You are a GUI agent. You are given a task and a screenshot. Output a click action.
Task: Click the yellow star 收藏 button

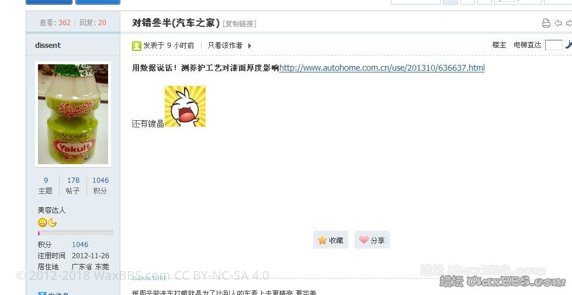pos(331,240)
